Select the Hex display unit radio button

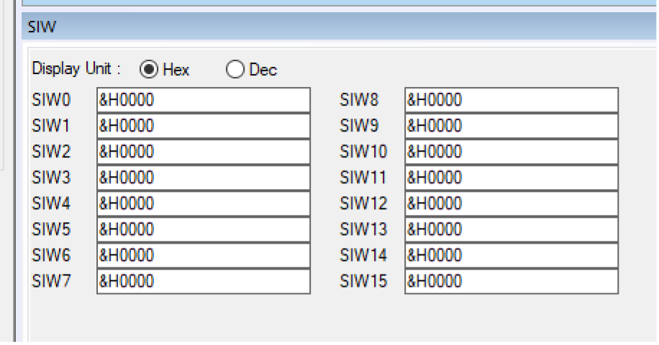pos(149,70)
